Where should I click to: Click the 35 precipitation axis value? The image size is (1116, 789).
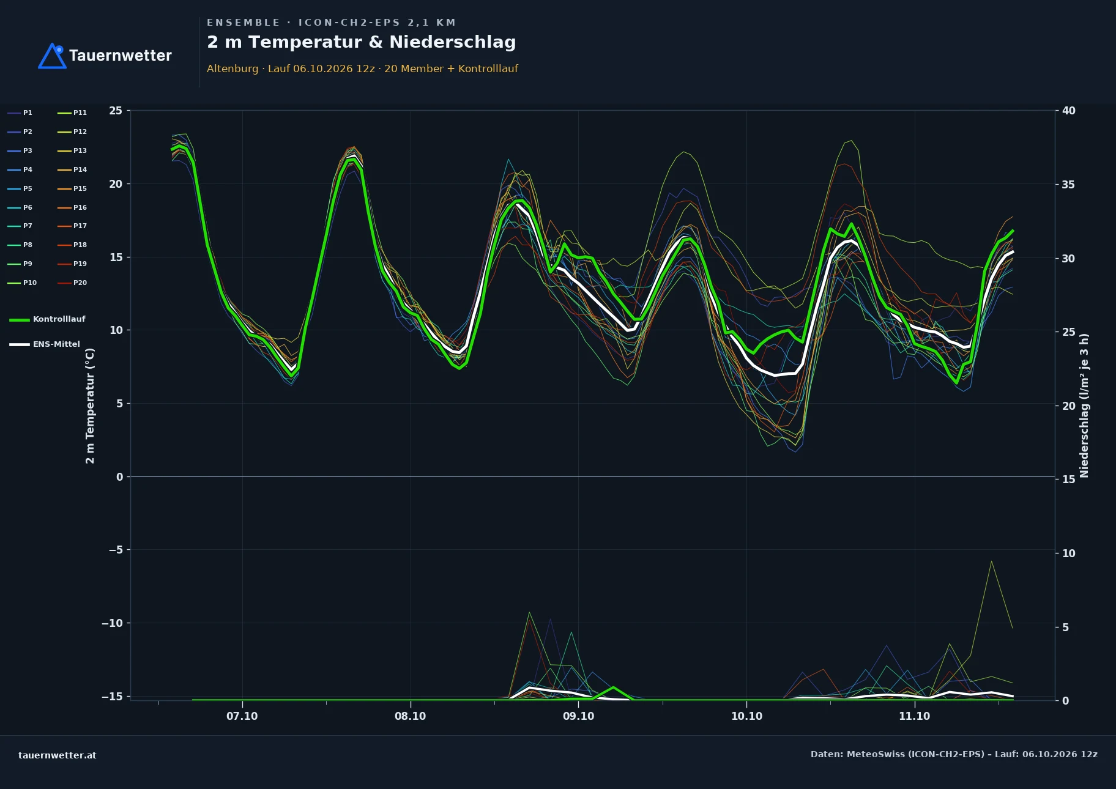click(1068, 185)
